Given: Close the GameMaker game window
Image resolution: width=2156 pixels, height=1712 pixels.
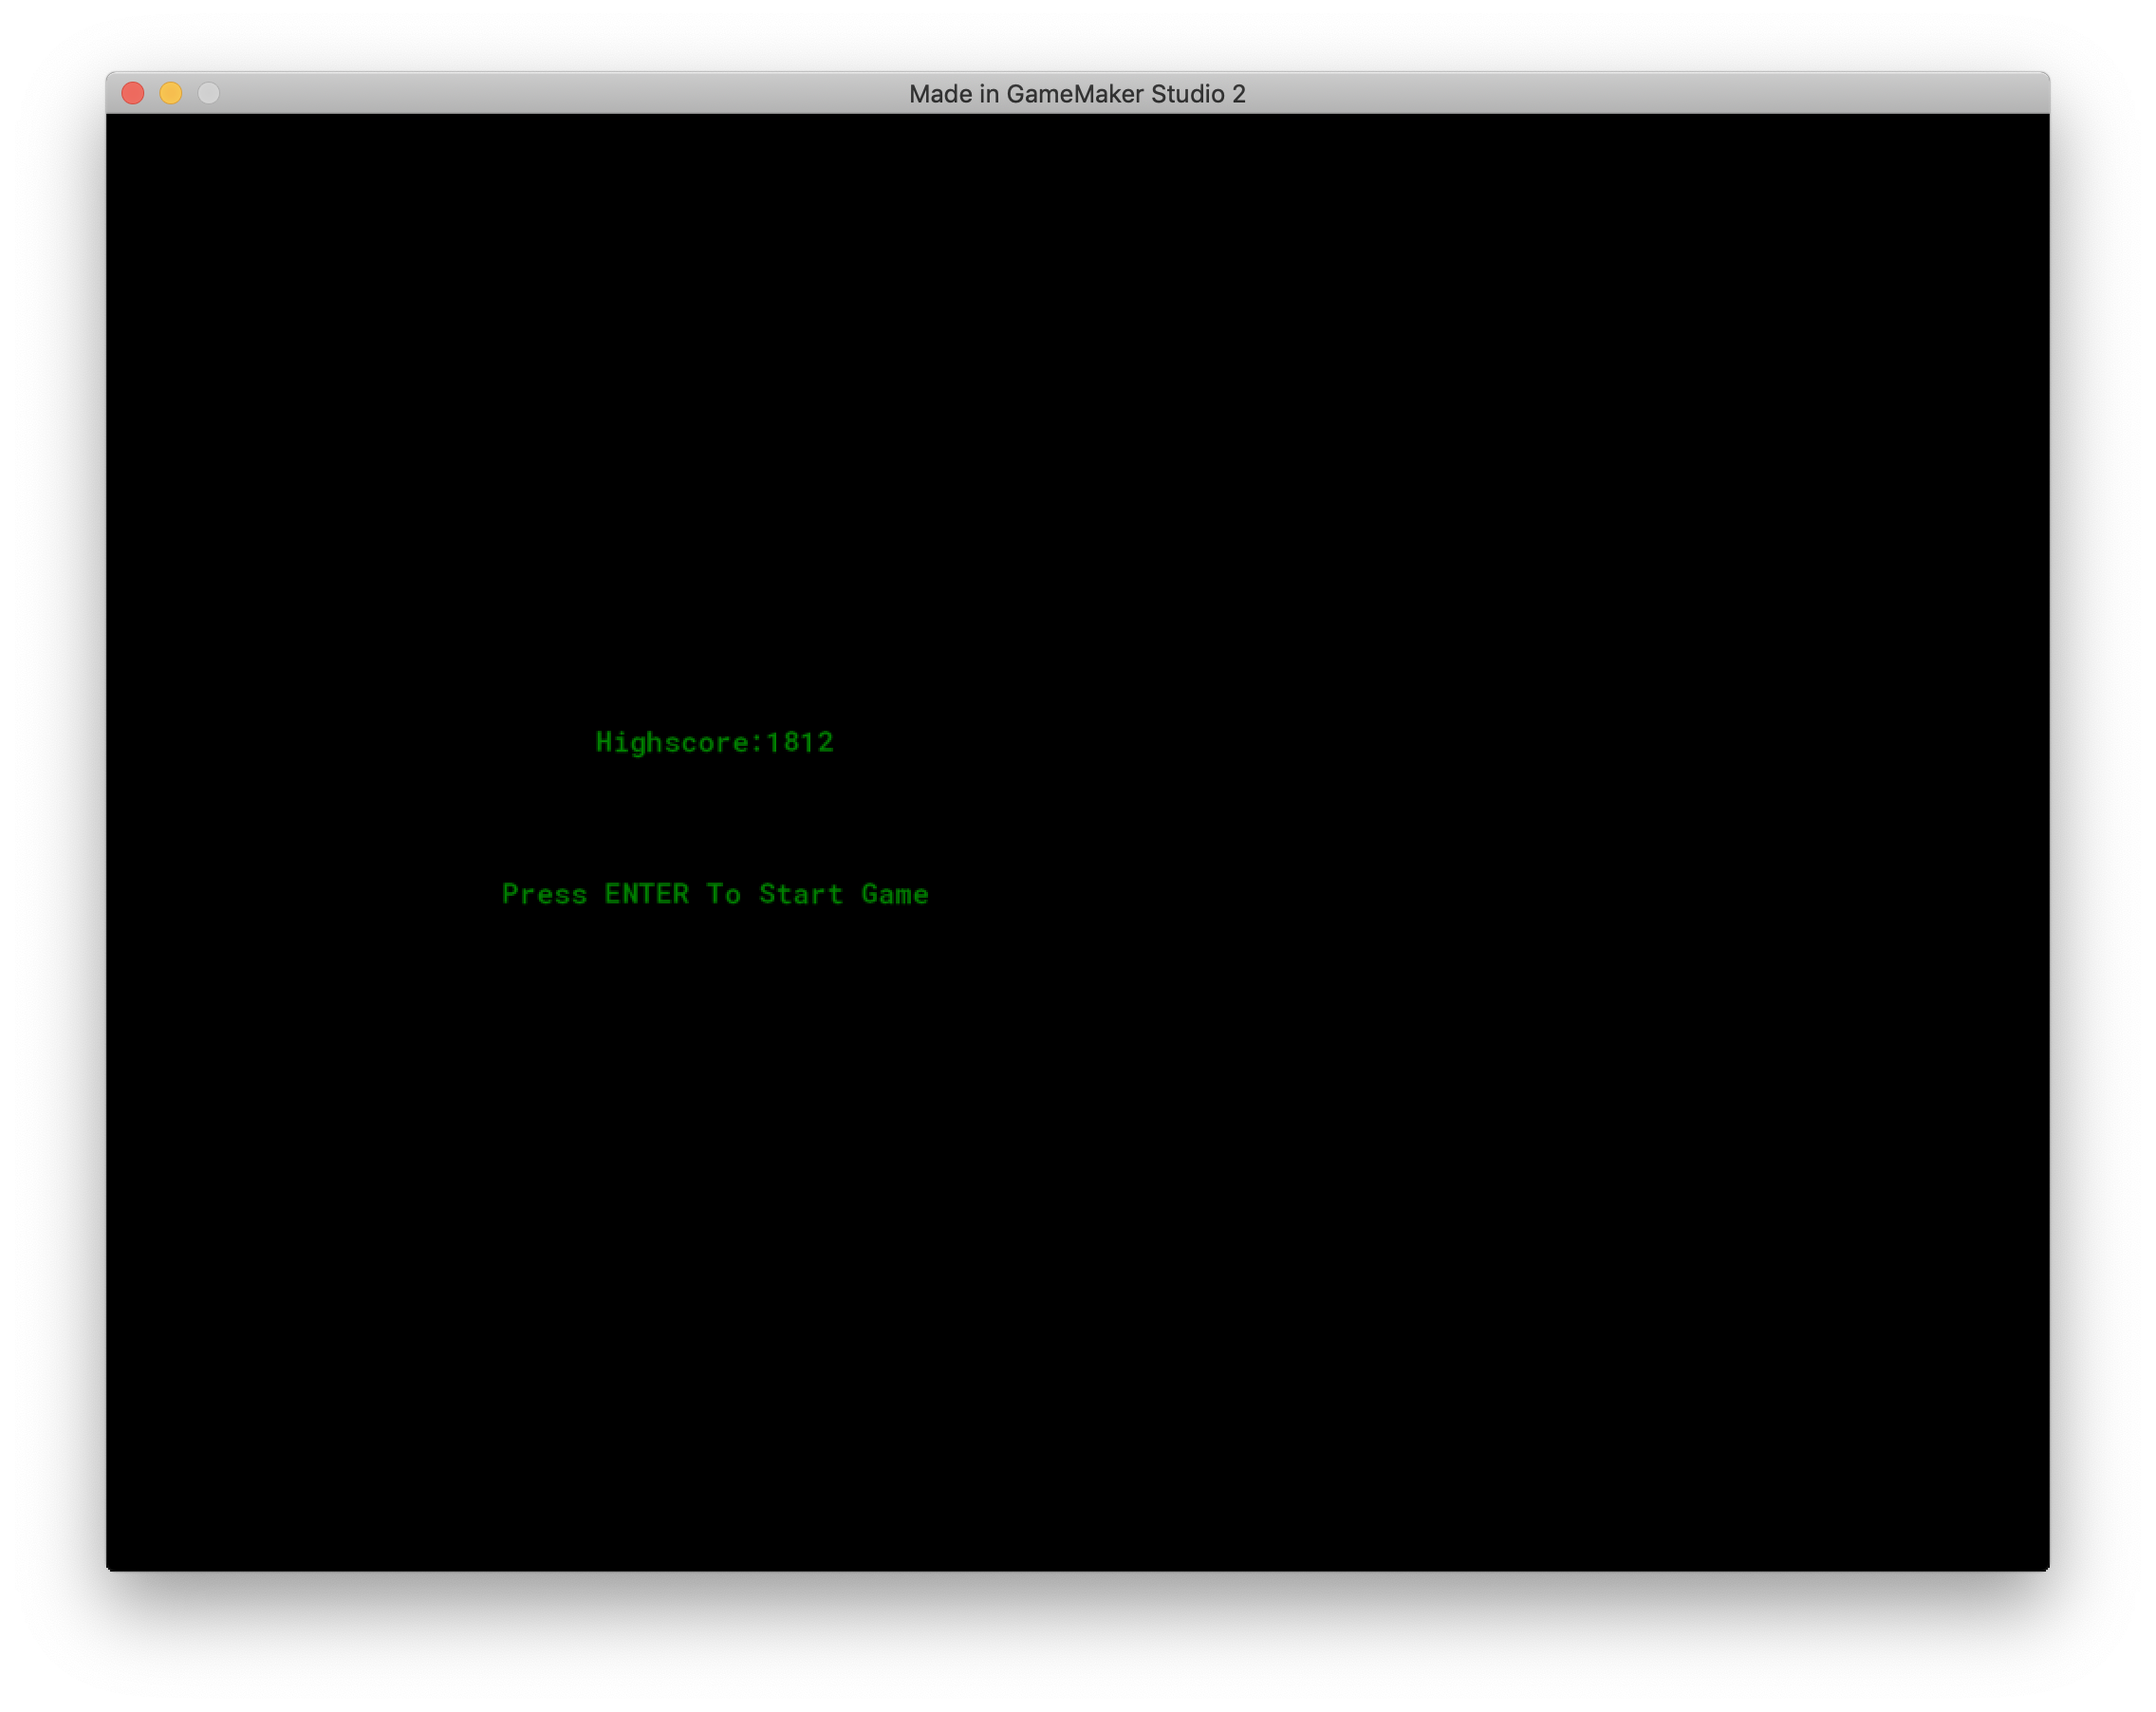Looking at the screenshot, I should click(133, 93).
